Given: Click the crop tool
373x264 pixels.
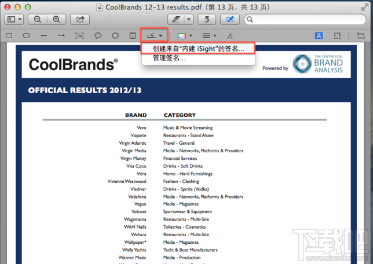Looking at the screenshot, I should point(361,36).
